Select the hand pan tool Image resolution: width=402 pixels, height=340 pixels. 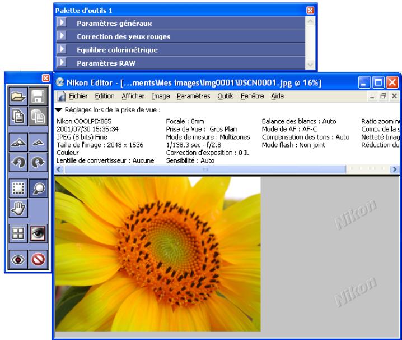pos(18,208)
